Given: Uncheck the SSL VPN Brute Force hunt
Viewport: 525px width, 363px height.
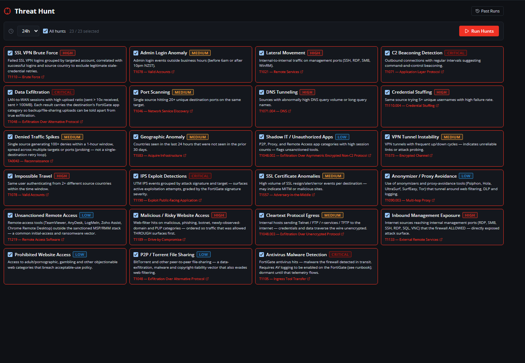Looking at the screenshot, I should [10, 53].
